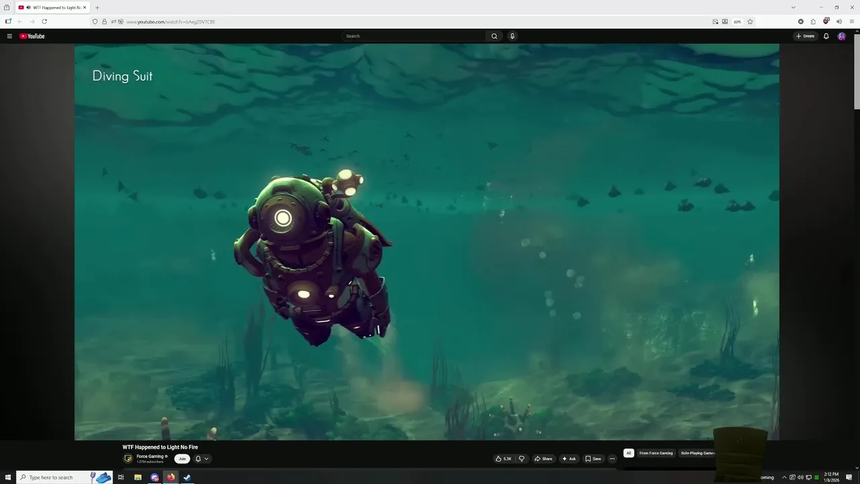Reset the 60% zoom indicator
The image size is (860, 484).
[x=737, y=22]
